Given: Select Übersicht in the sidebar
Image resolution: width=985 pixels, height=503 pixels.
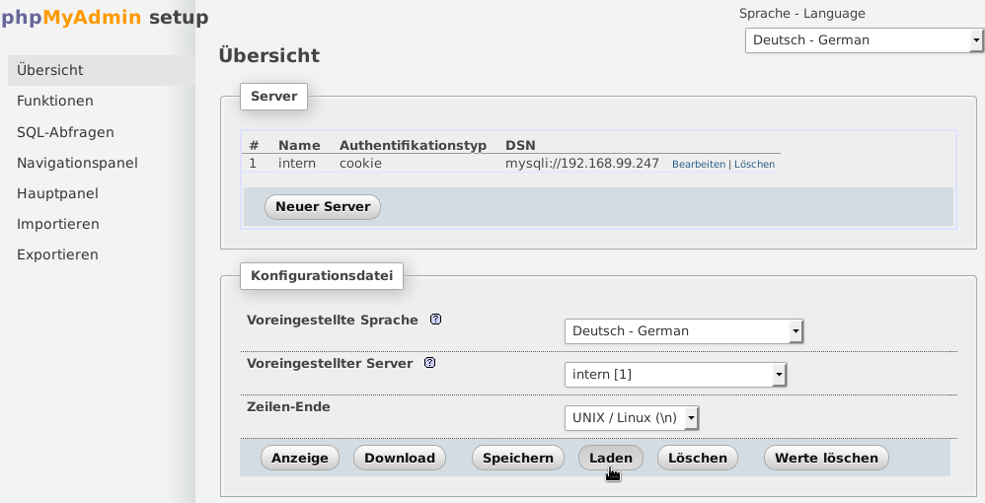Looking at the screenshot, I should coord(50,70).
